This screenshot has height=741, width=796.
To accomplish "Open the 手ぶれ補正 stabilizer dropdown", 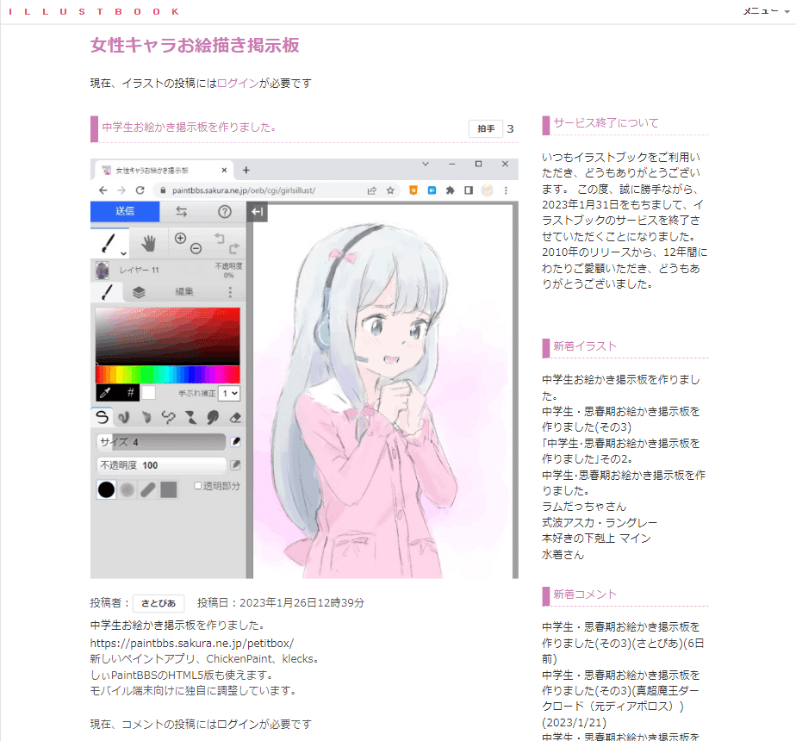I will [230, 393].
